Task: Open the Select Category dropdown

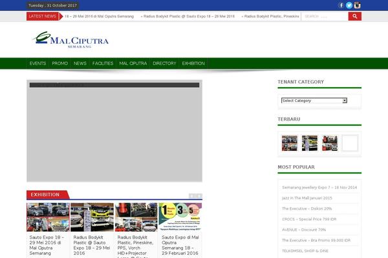Action: pos(314,101)
